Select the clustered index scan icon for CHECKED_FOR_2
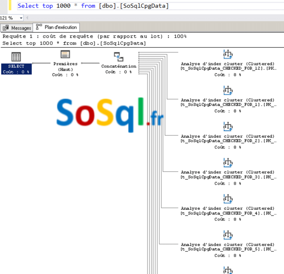This screenshot has height=274, width=284. pos(228,127)
